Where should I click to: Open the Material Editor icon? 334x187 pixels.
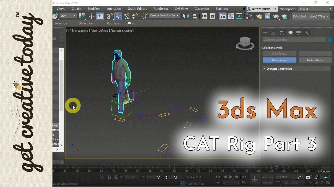[249, 16]
